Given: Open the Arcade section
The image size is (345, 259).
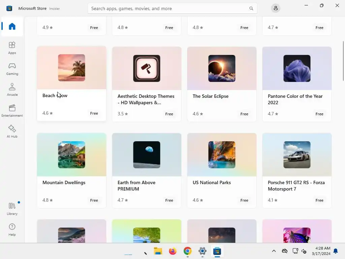Looking at the screenshot, I should point(12,90).
